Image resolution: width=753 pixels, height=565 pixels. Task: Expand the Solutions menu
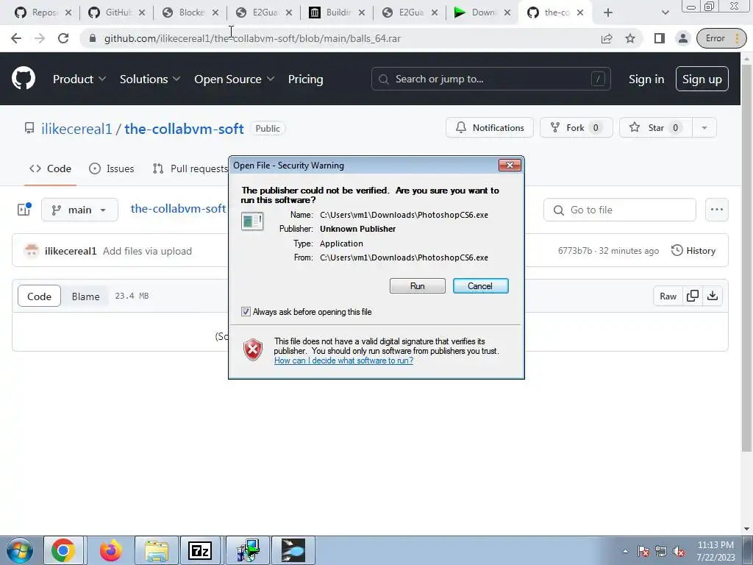click(150, 79)
